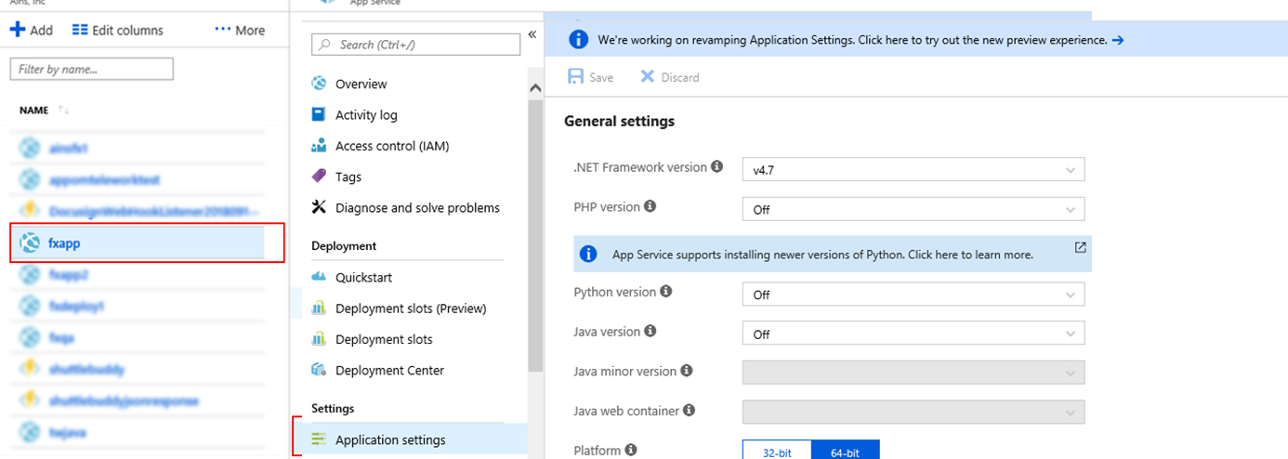The height and width of the screenshot is (459, 1288).
Task: Select the 64-bit platform option
Action: coord(846,451)
